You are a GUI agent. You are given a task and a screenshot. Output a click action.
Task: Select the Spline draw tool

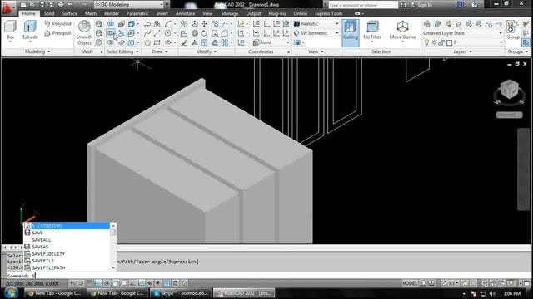147,33
